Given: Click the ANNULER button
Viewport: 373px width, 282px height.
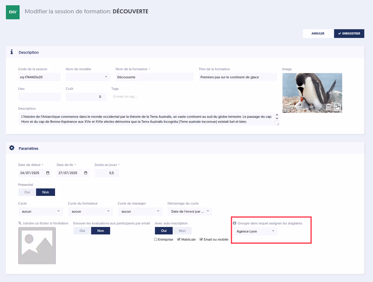Looking at the screenshot, I should [318, 34].
